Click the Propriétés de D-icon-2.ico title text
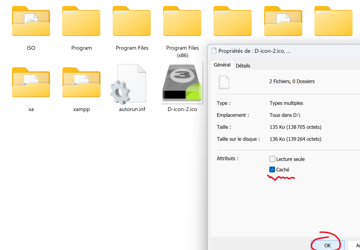This screenshot has height=250, width=360. tap(254, 51)
